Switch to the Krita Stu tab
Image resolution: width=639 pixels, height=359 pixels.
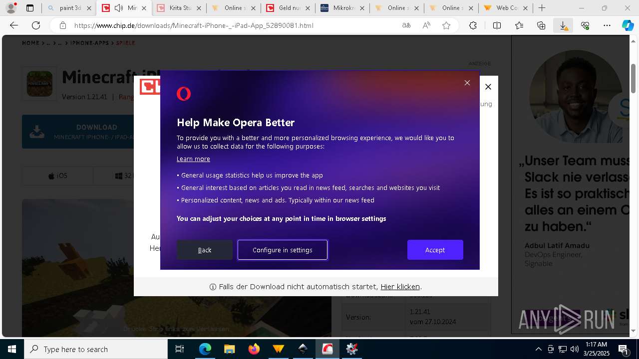[x=179, y=8]
